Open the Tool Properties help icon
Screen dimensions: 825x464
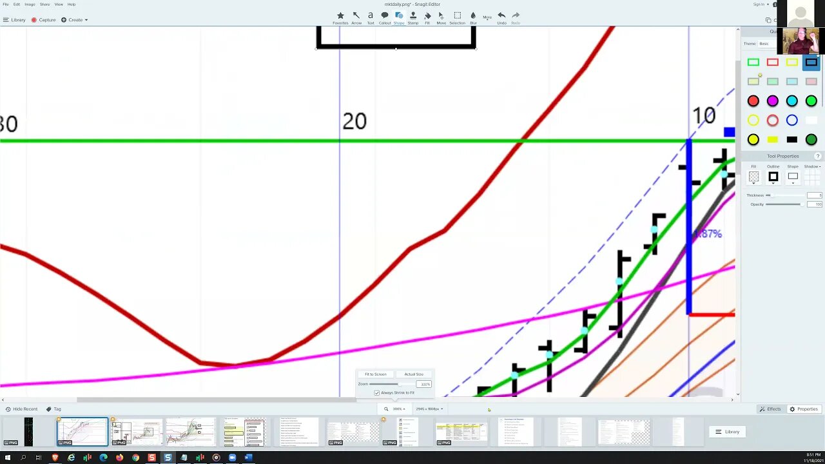[818, 157]
